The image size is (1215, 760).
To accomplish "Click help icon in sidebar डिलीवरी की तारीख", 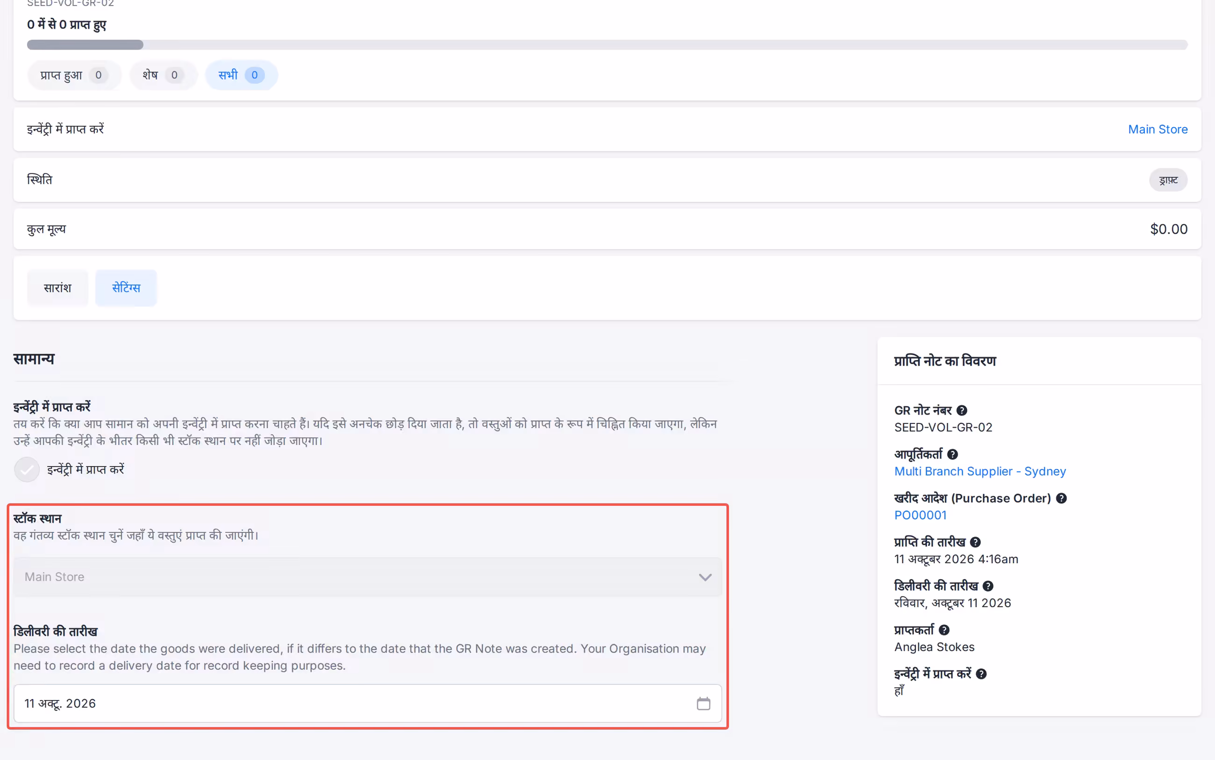I will (987, 586).
